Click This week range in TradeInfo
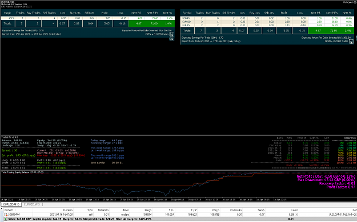Image resolution: width=357 pixels, height=222 pixels. [107, 148]
